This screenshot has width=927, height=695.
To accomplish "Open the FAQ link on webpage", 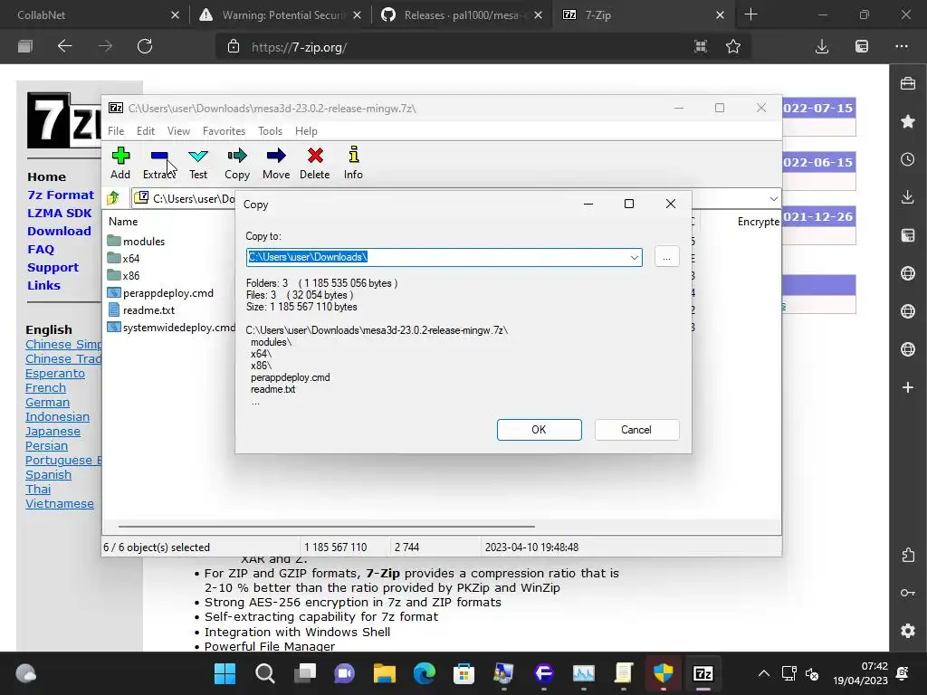I will [x=40, y=250].
